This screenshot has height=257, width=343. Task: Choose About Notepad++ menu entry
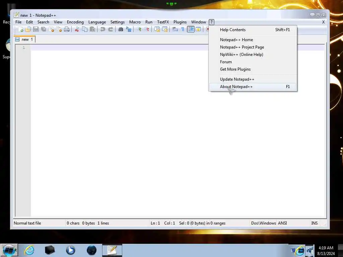click(x=253, y=87)
